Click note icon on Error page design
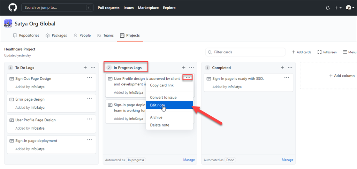Image resolution: width=357 pixels, height=169 pixels. pos(12,100)
